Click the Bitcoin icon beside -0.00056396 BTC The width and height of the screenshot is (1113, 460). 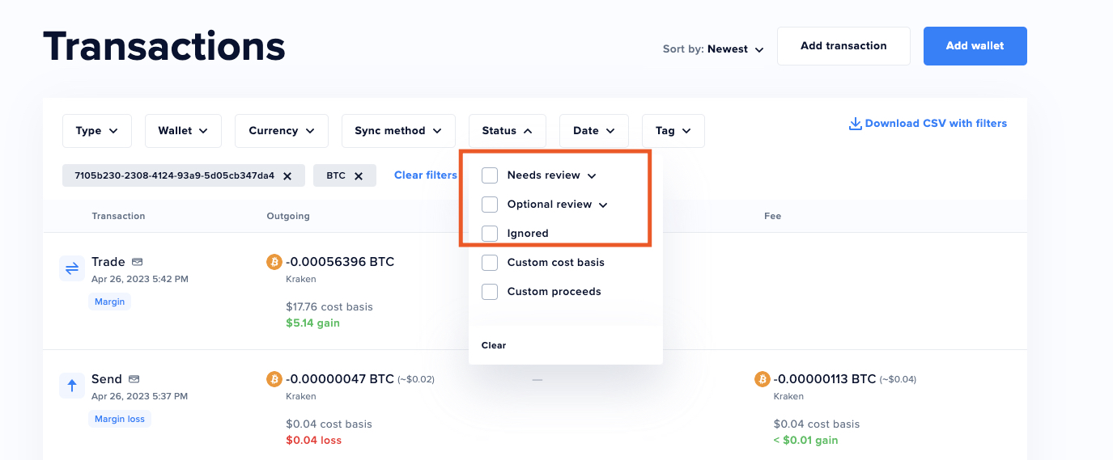coord(274,262)
